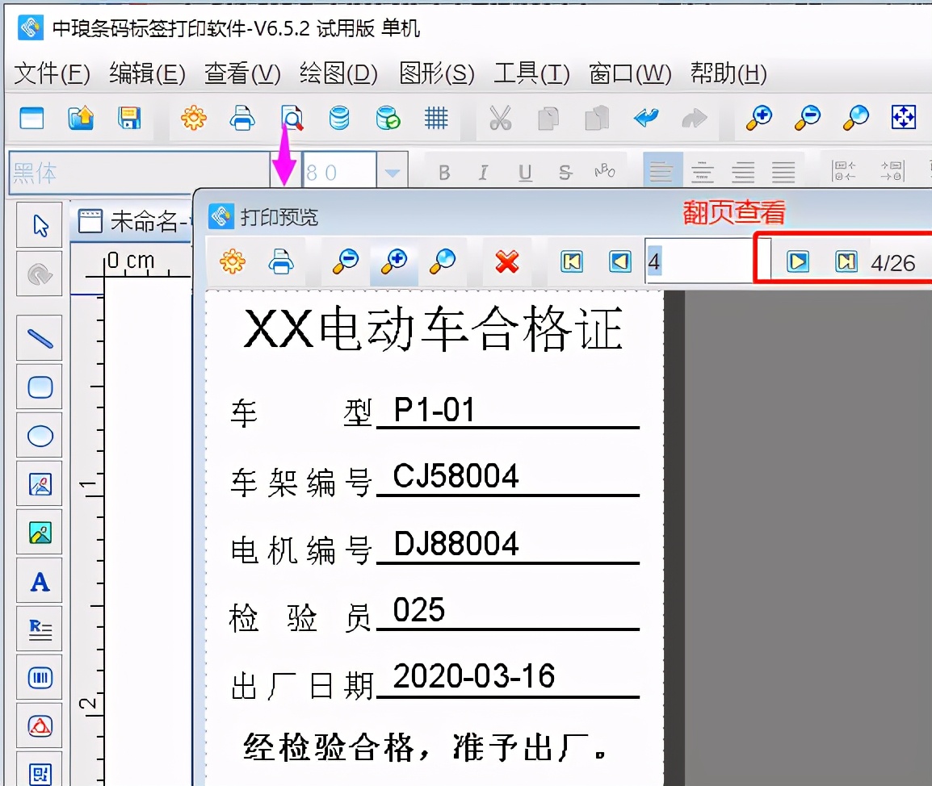Toggle underline formatting

tap(523, 170)
